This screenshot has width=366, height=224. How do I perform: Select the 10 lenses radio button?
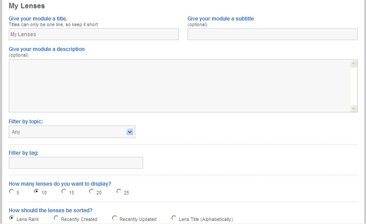coord(36,191)
